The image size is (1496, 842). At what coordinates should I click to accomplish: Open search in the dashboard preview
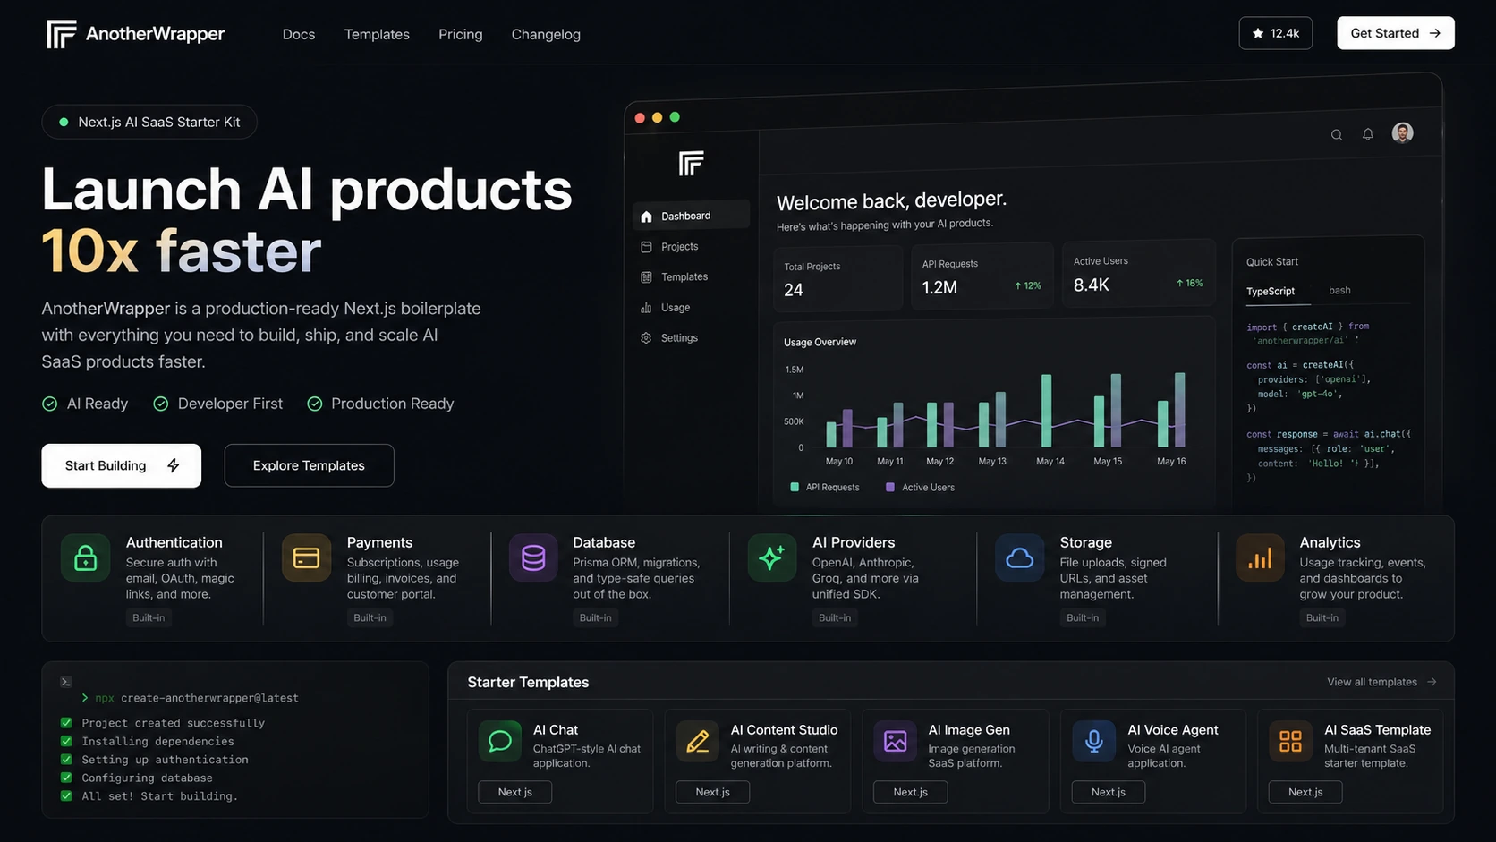pyautogui.click(x=1337, y=135)
